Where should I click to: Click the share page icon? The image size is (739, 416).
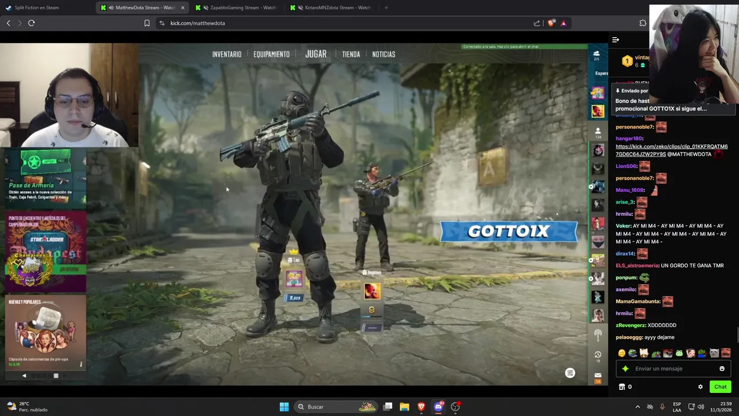click(537, 23)
